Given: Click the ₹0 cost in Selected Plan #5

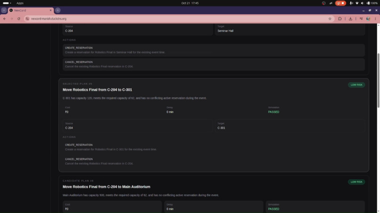Looking at the screenshot, I should coord(66,112).
